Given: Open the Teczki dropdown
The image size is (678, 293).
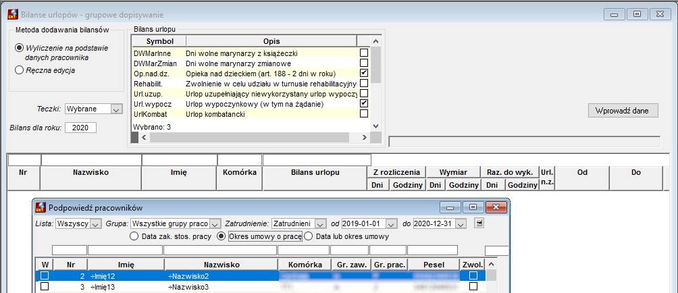Looking at the screenshot, I should pyautogui.click(x=115, y=109).
